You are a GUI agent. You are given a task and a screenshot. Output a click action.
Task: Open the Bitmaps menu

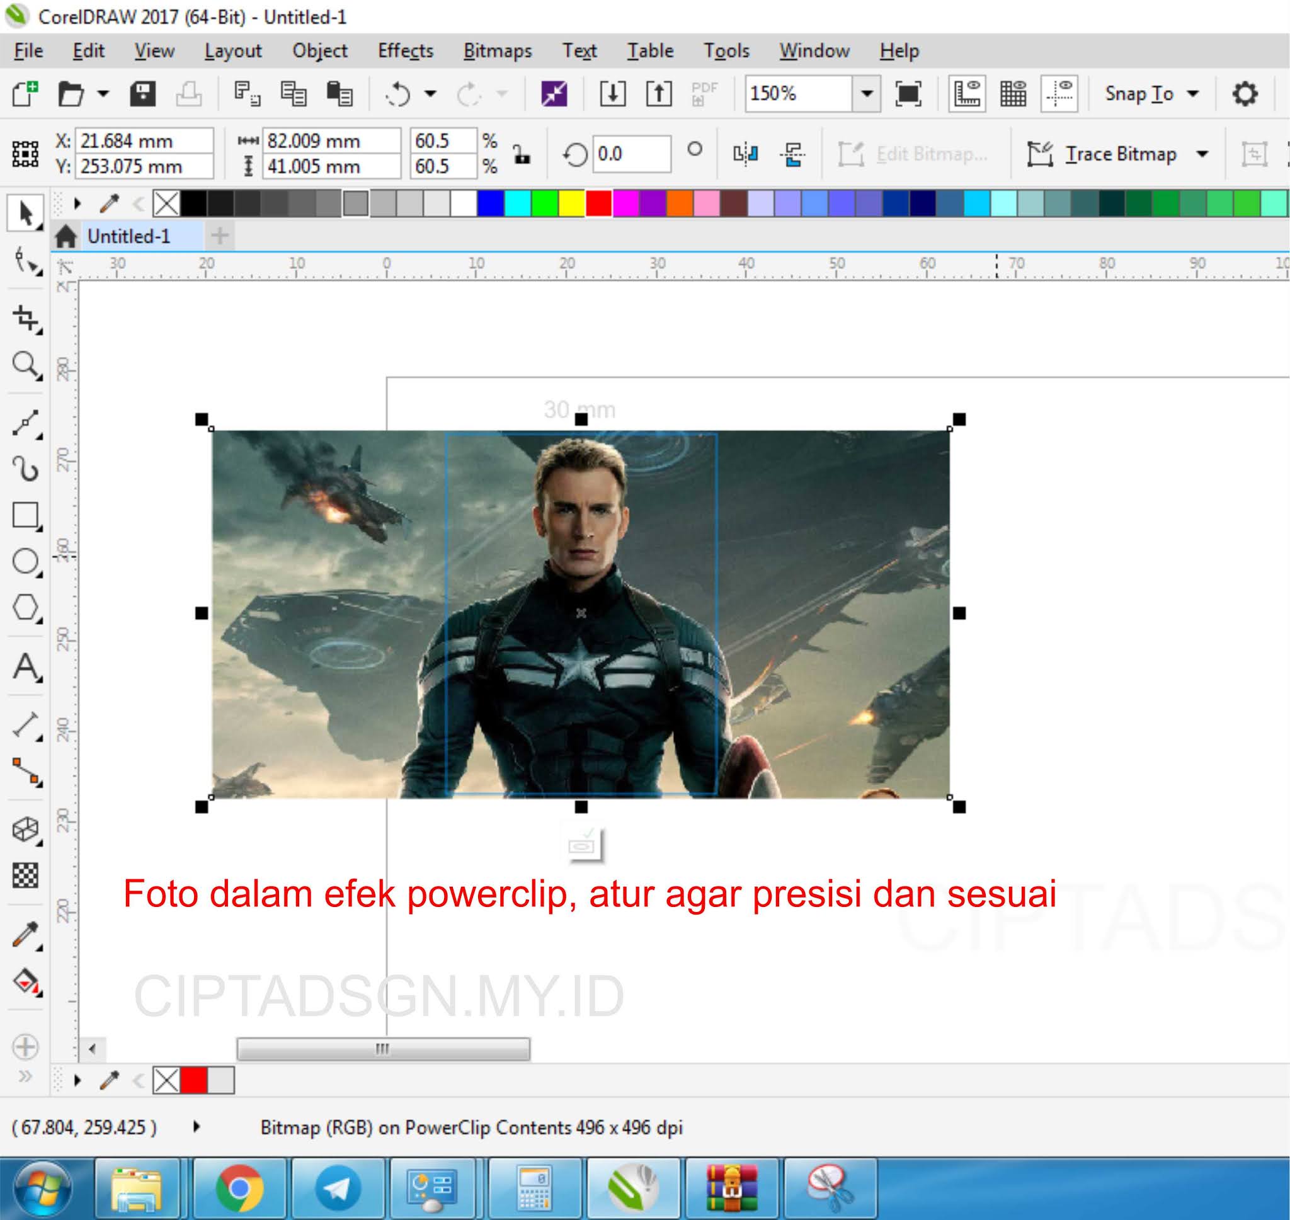click(x=498, y=51)
